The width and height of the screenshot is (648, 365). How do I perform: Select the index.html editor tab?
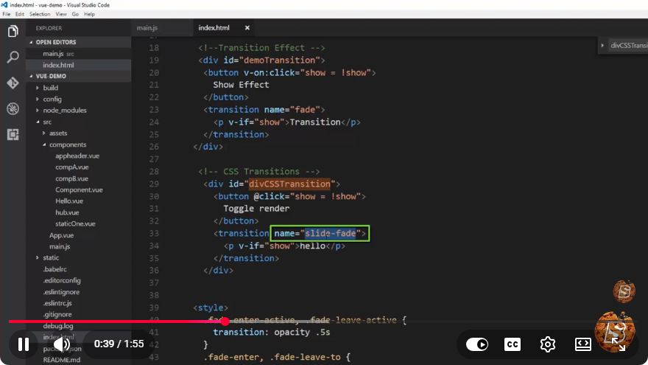pyautogui.click(x=214, y=28)
